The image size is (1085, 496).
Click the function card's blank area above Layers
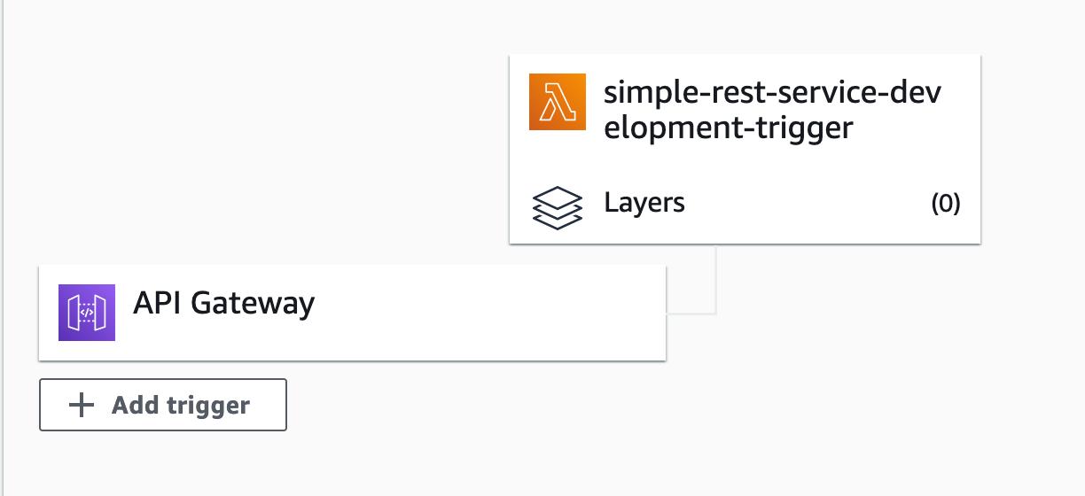[745, 160]
